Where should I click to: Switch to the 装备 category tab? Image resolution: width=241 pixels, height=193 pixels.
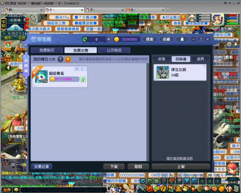click(162, 59)
